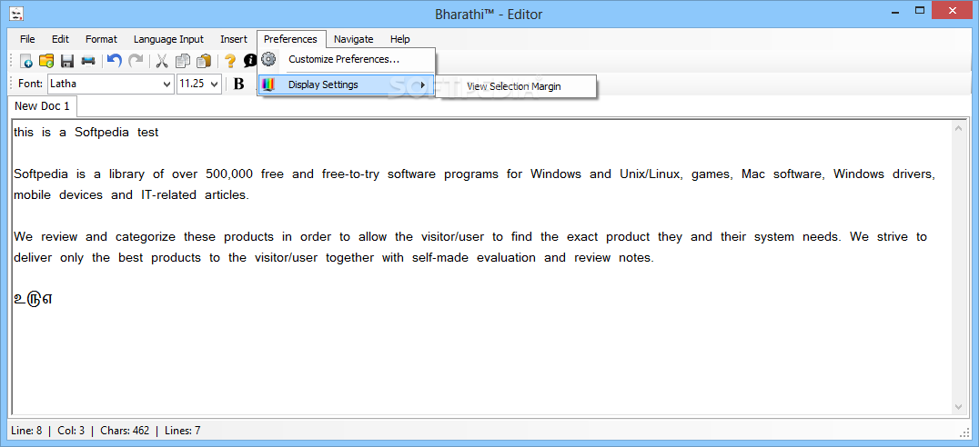The image size is (979, 447).
Task: Maximize the Bharathi Editor window
Action: click(x=920, y=10)
